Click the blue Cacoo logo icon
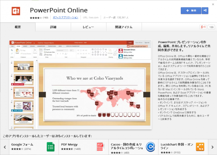 (150, 147)
